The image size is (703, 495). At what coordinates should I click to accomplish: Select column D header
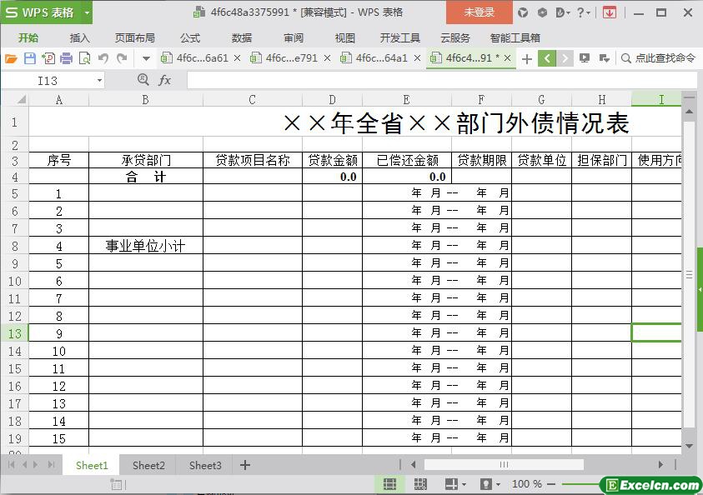click(x=332, y=99)
